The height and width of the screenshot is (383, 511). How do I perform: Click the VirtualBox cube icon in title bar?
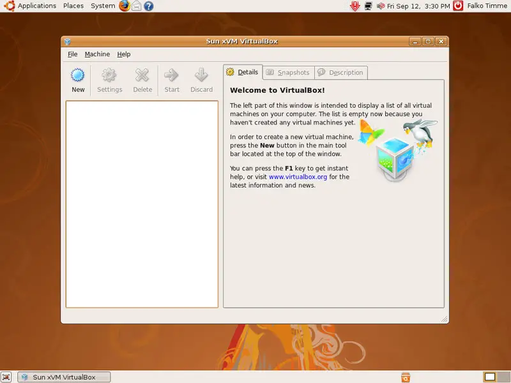68,41
